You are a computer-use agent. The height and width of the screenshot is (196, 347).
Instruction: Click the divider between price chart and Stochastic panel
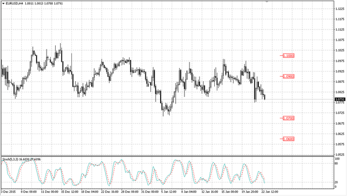click(x=168, y=156)
